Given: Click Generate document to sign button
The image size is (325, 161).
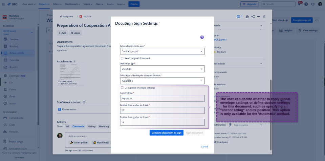Looking at the screenshot, I should tap(167, 133).
